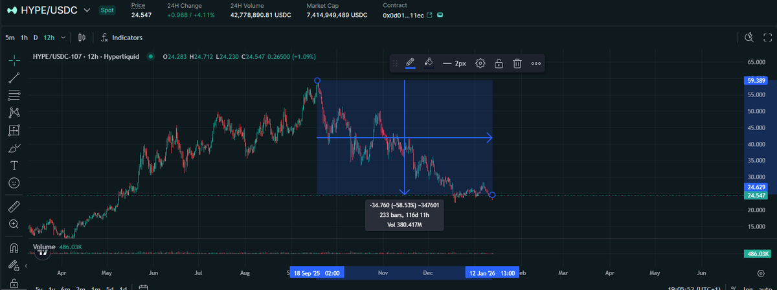The image size is (777, 290).
Task: Open the forecasting and measurement tools
Action: tap(14, 130)
